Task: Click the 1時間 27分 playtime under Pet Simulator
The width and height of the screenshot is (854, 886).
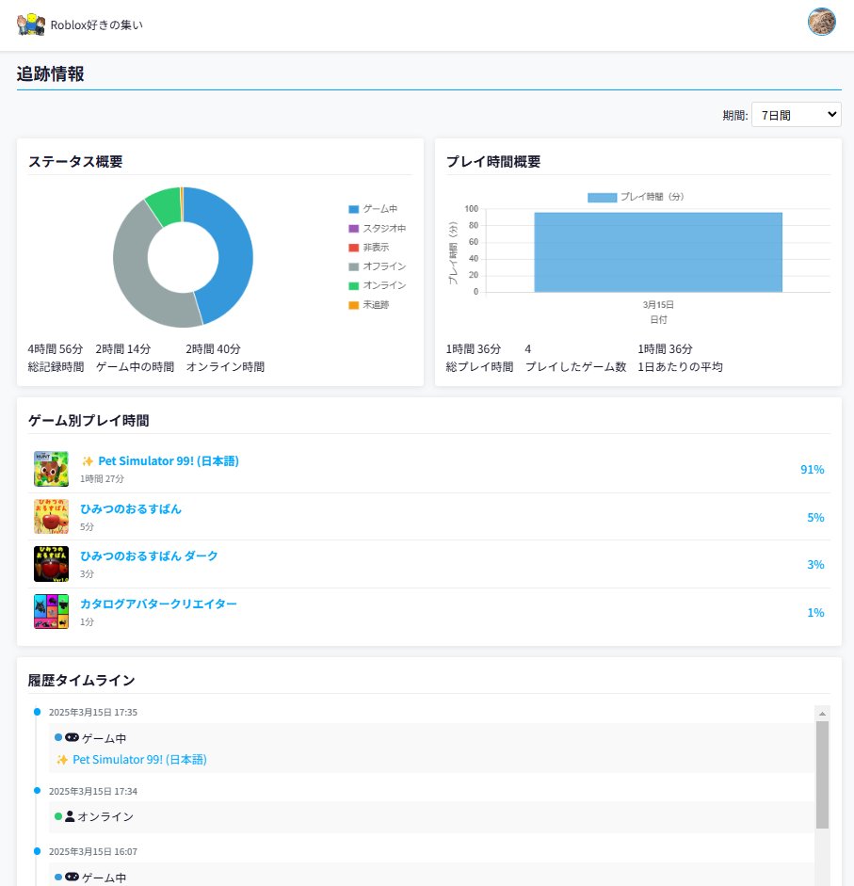Action: [102, 478]
